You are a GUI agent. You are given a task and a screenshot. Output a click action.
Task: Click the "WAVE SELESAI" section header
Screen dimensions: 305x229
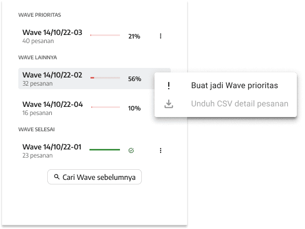coord(37,129)
